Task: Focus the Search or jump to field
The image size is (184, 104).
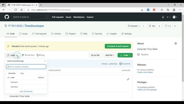Action: [x=30, y=17]
